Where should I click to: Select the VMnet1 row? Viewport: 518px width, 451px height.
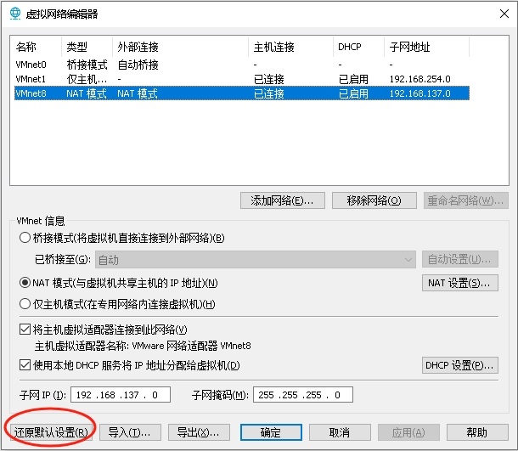pyautogui.click(x=242, y=79)
